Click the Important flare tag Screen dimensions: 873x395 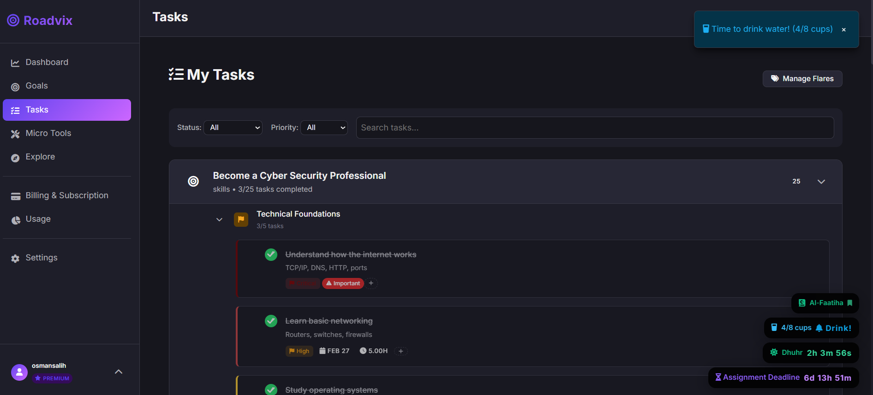pyautogui.click(x=343, y=283)
